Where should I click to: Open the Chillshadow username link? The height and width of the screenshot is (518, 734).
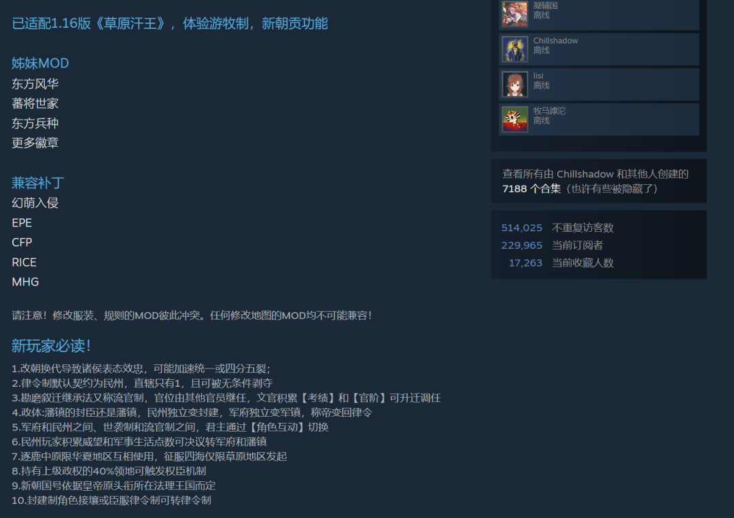[555, 41]
